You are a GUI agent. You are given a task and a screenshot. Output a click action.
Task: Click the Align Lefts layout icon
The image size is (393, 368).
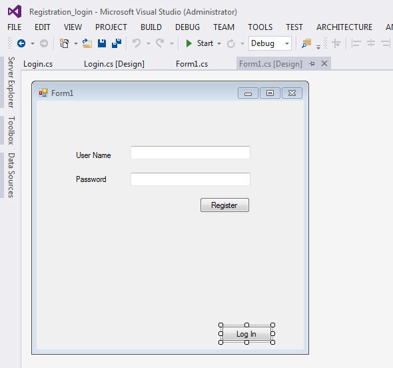[x=356, y=43]
